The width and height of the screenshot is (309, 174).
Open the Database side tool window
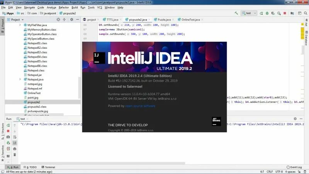click(306, 38)
